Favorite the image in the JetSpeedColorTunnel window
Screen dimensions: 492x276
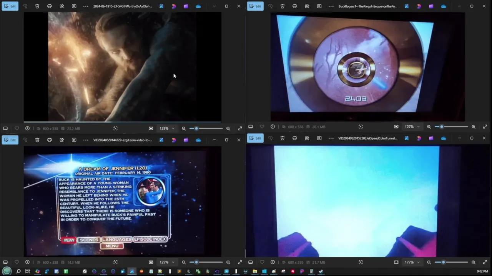[262, 262]
